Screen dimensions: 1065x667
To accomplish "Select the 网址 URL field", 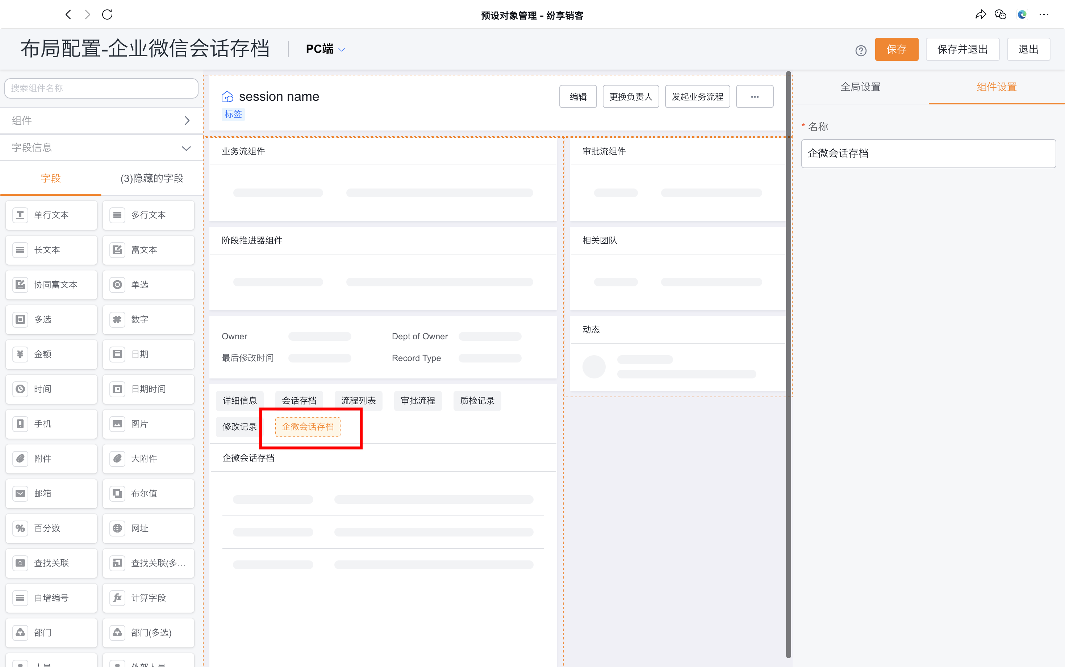I will click(x=148, y=528).
